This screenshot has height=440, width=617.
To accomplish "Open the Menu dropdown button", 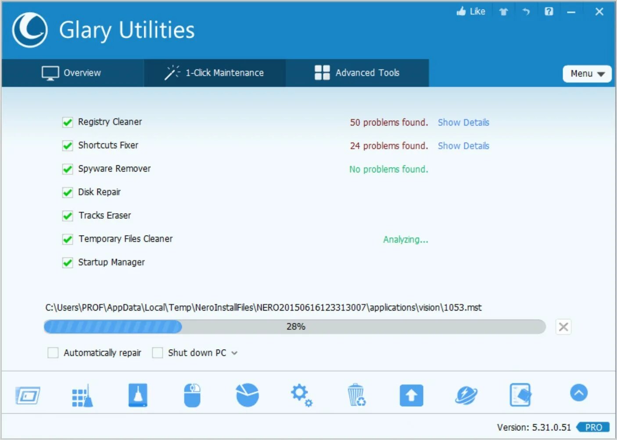I will (x=587, y=73).
